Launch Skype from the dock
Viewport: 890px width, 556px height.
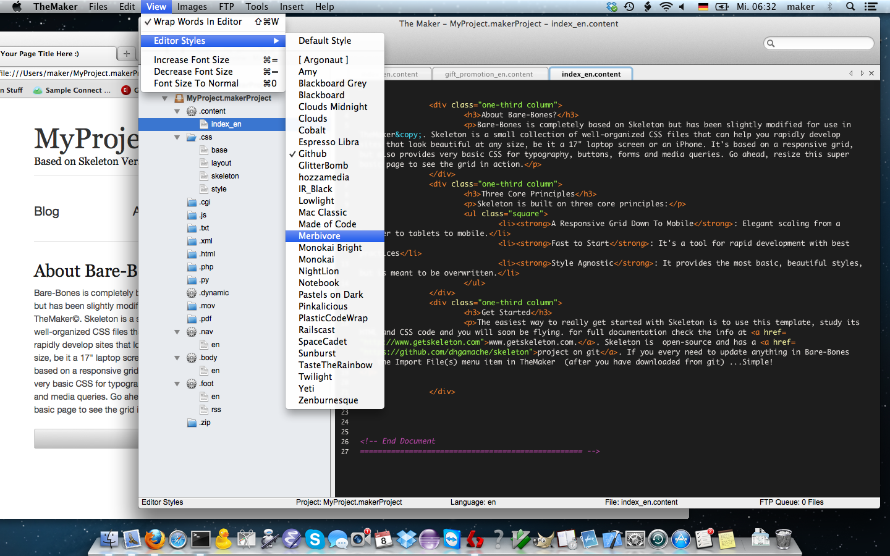point(315,539)
